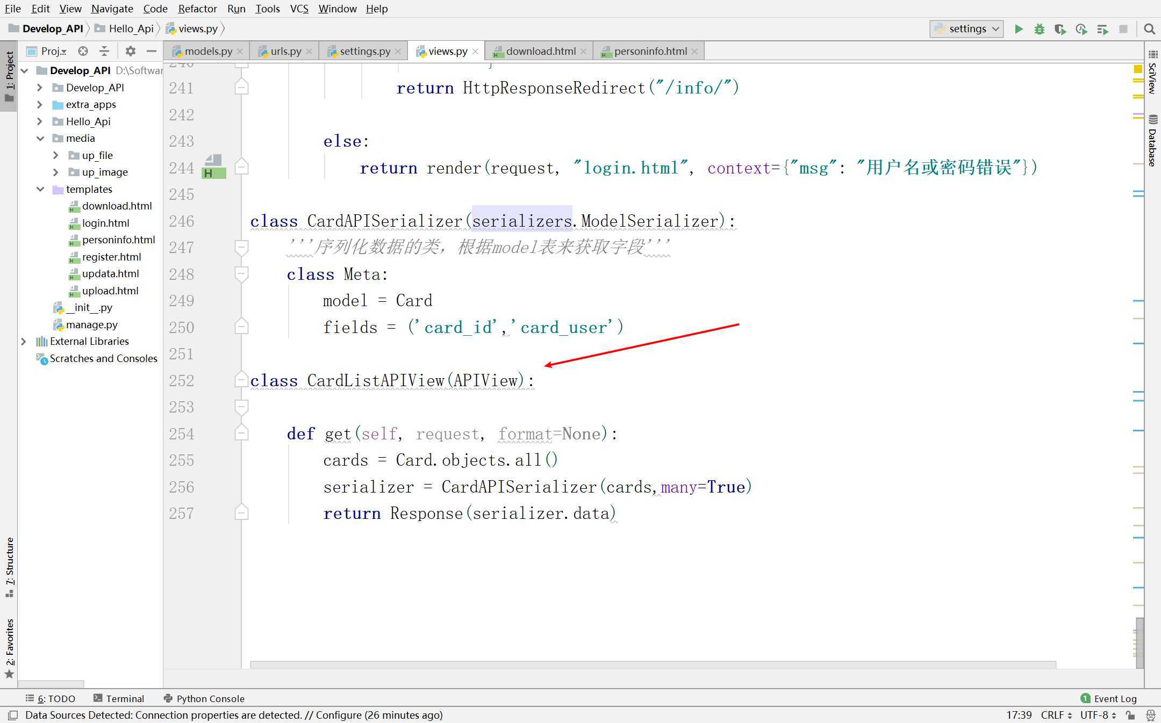Open the Event Log
1161x723 pixels.
[1109, 698]
